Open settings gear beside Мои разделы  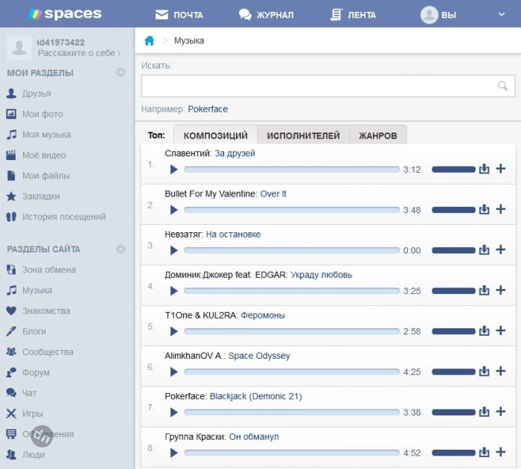pyautogui.click(x=121, y=73)
